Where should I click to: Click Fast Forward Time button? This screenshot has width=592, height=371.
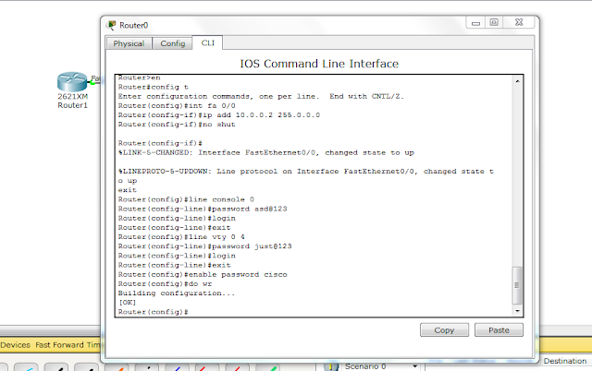68,345
